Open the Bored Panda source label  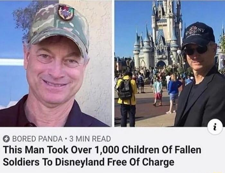coord(38,139)
